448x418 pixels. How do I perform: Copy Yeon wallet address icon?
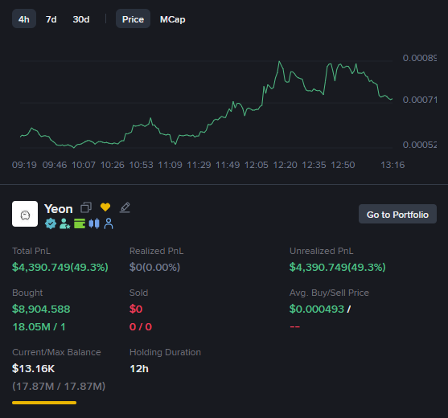click(x=86, y=207)
